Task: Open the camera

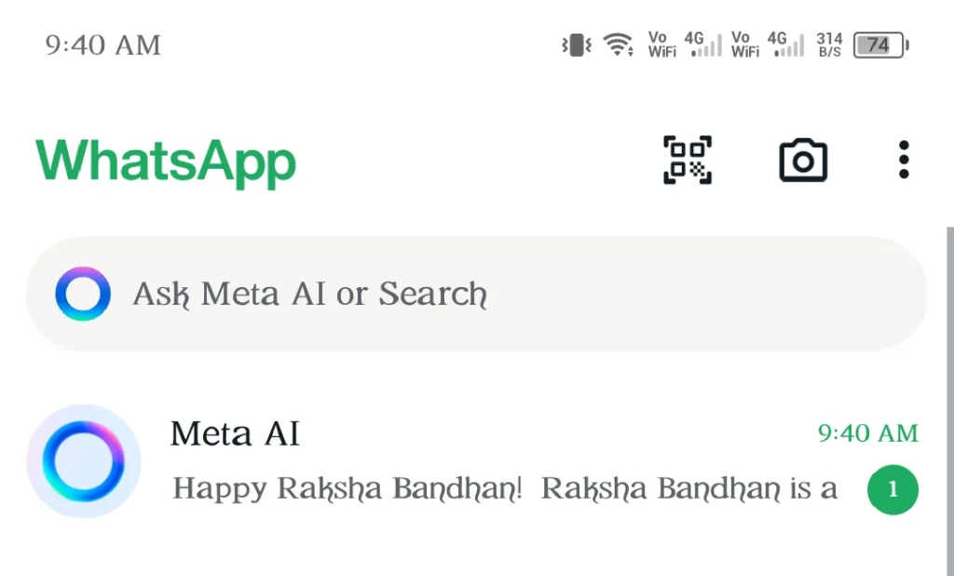Action: pos(802,160)
